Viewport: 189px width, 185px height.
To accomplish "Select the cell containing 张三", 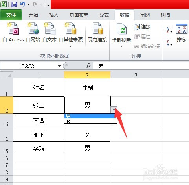I will pos(39,105).
